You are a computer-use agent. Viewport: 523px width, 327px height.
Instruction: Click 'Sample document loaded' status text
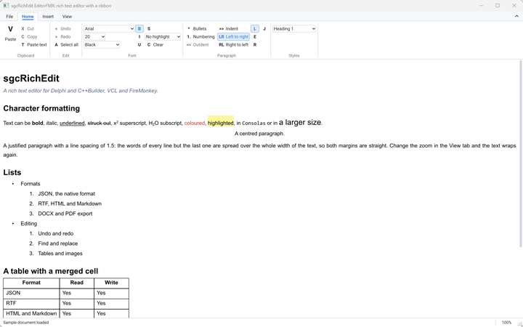[26, 323]
